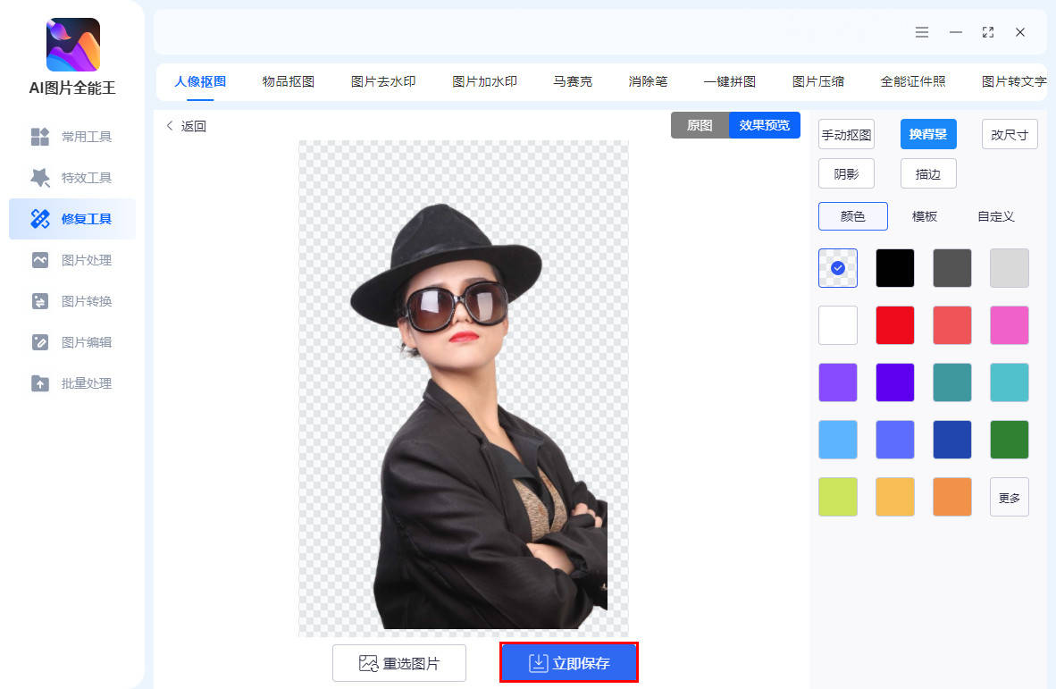Click the 立即保存 button
The image size is (1056, 689).
pos(569,663)
